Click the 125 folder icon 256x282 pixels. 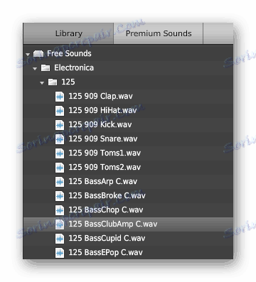coord(53,82)
